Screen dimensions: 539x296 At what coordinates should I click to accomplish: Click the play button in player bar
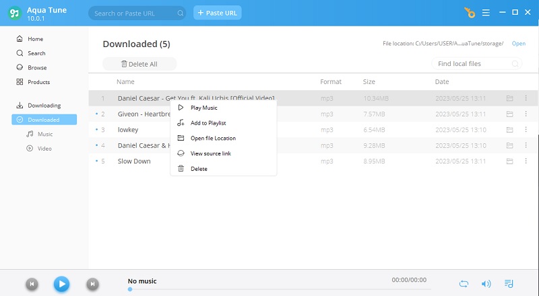pyautogui.click(x=61, y=284)
